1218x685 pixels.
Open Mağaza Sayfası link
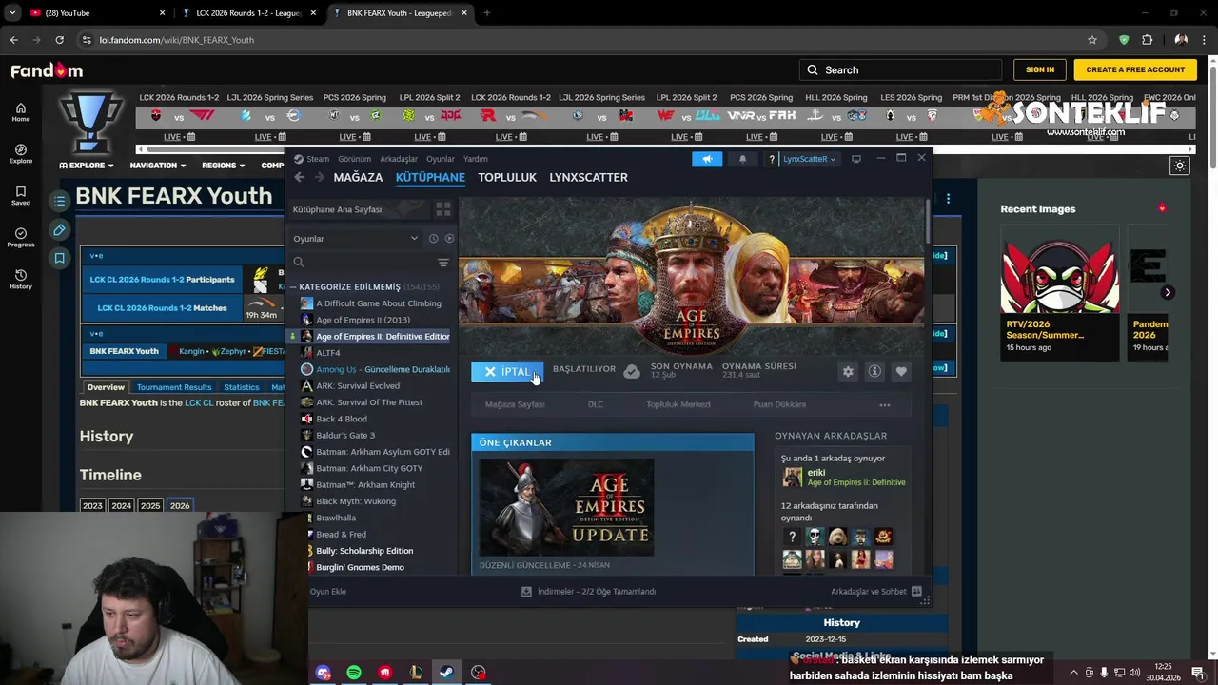[x=515, y=404]
